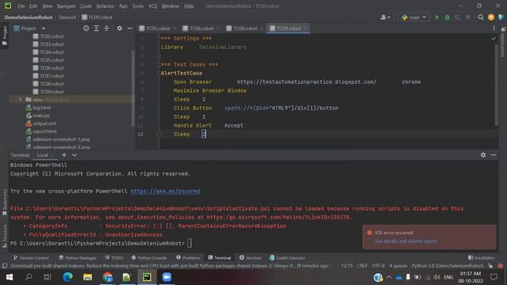507x285 pixels.
Task: Open the Refactor menu
Action: (105, 6)
